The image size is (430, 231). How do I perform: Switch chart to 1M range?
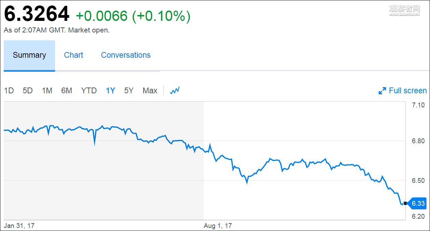(47, 91)
